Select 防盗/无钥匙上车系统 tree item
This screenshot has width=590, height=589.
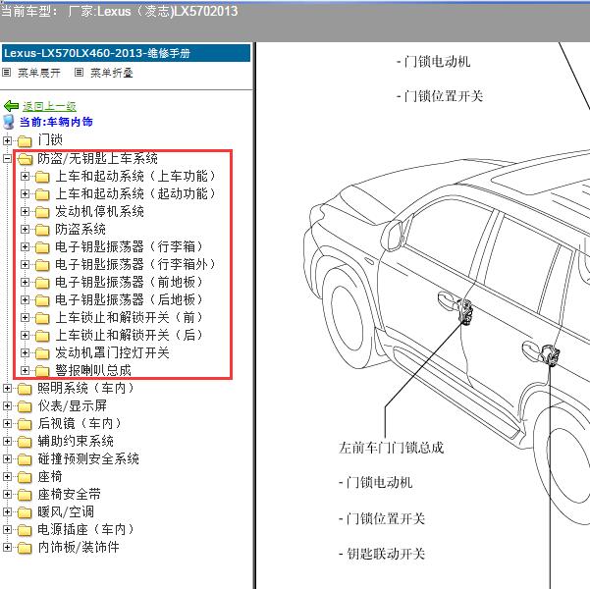coord(97,158)
